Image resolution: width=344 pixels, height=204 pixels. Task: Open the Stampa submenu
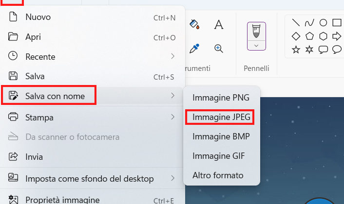point(172,117)
